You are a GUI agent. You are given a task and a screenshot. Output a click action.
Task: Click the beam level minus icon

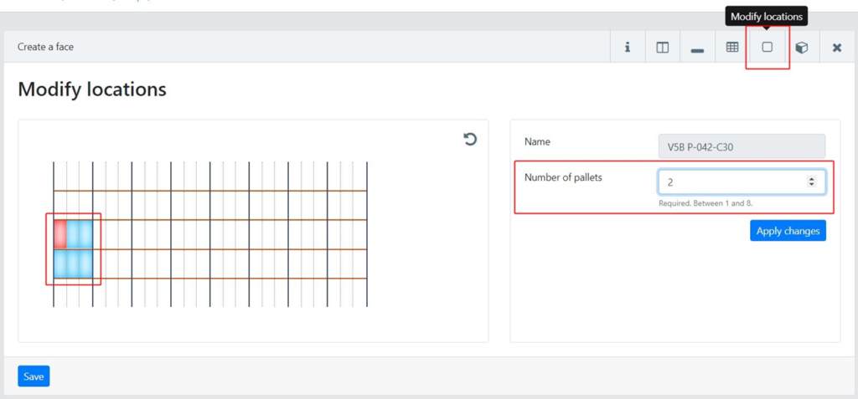[x=697, y=49]
